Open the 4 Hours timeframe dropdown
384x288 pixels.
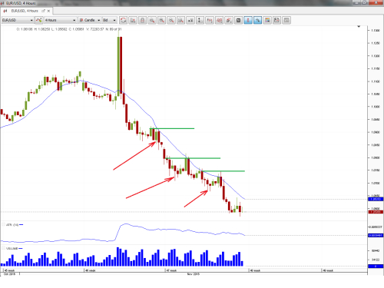coord(60,20)
